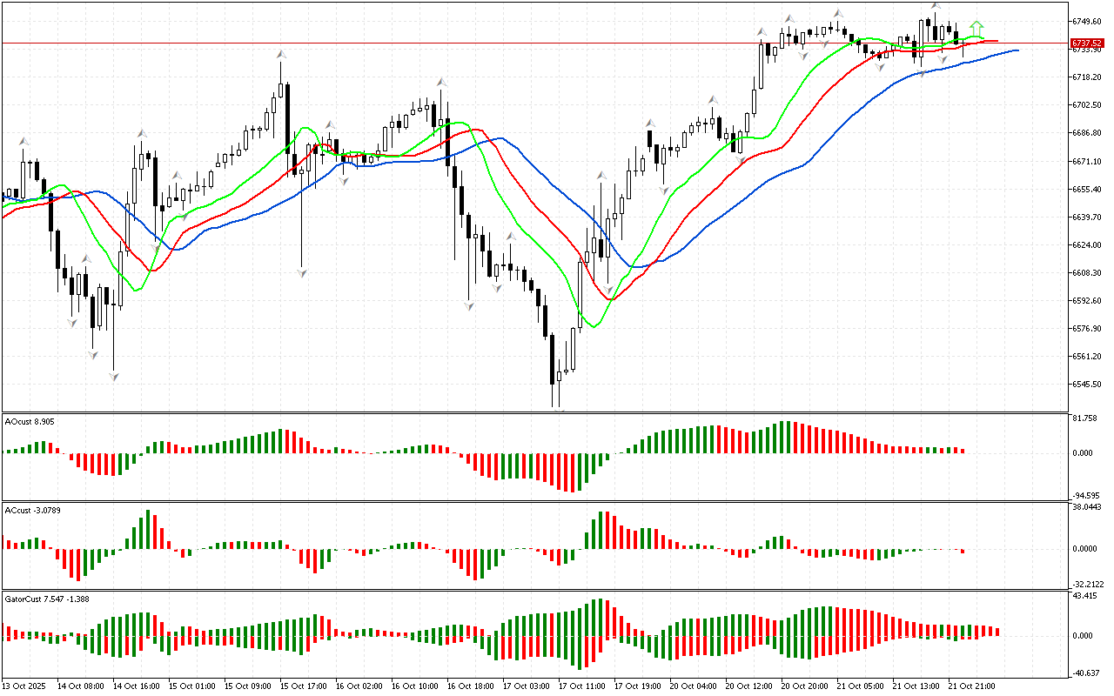The height and width of the screenshot is (696, 1114).
Task: Click up fractal arrow above 15 Oct peak candle
Action: point(281,54)
